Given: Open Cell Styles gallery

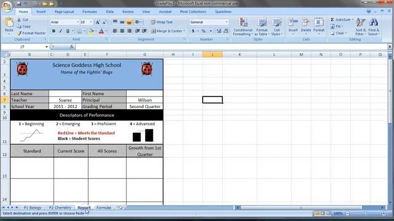Looking at the screenshot, I should (x=276, y=26).
